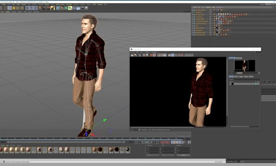Click the timeline preview range slider bar

pos(66,142)
